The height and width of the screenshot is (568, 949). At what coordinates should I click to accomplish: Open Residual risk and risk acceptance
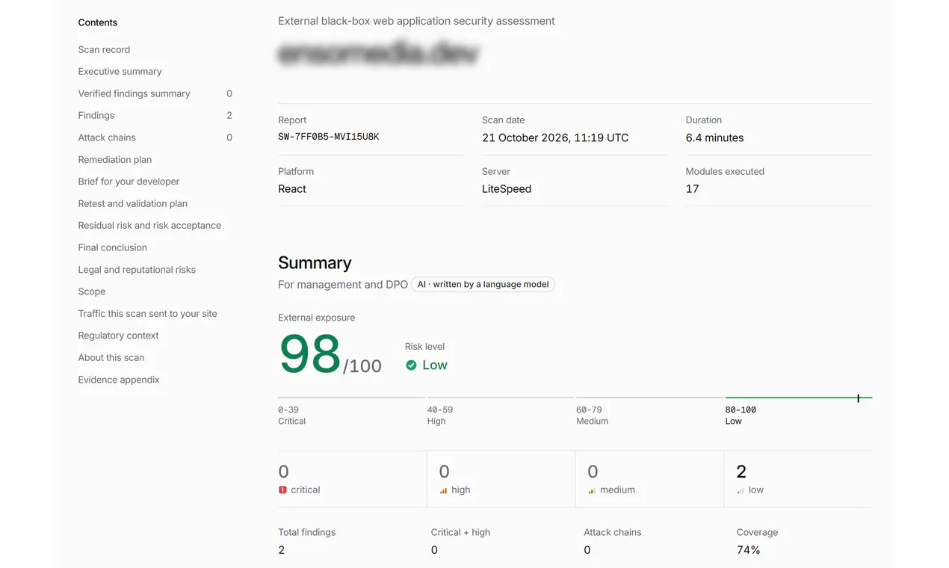pyautogui.click(x=149, y=226)
